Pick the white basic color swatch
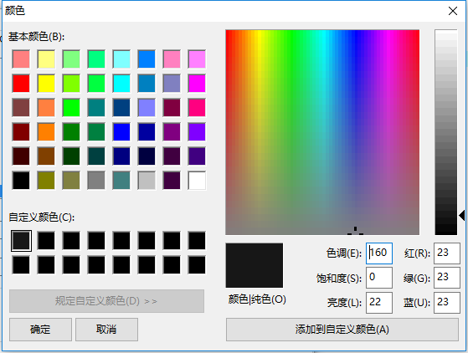The image size is (468, 353). coord(197,181)
